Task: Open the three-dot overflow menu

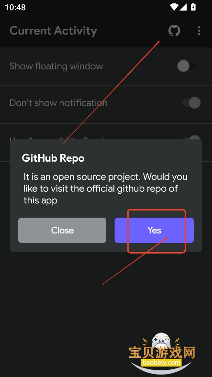Action: click(x=199, y=31)
